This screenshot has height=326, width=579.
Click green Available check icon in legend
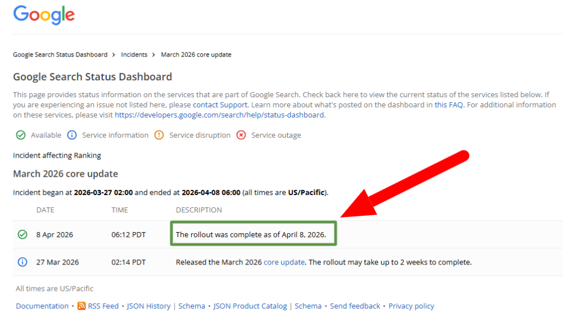(21, 135)
